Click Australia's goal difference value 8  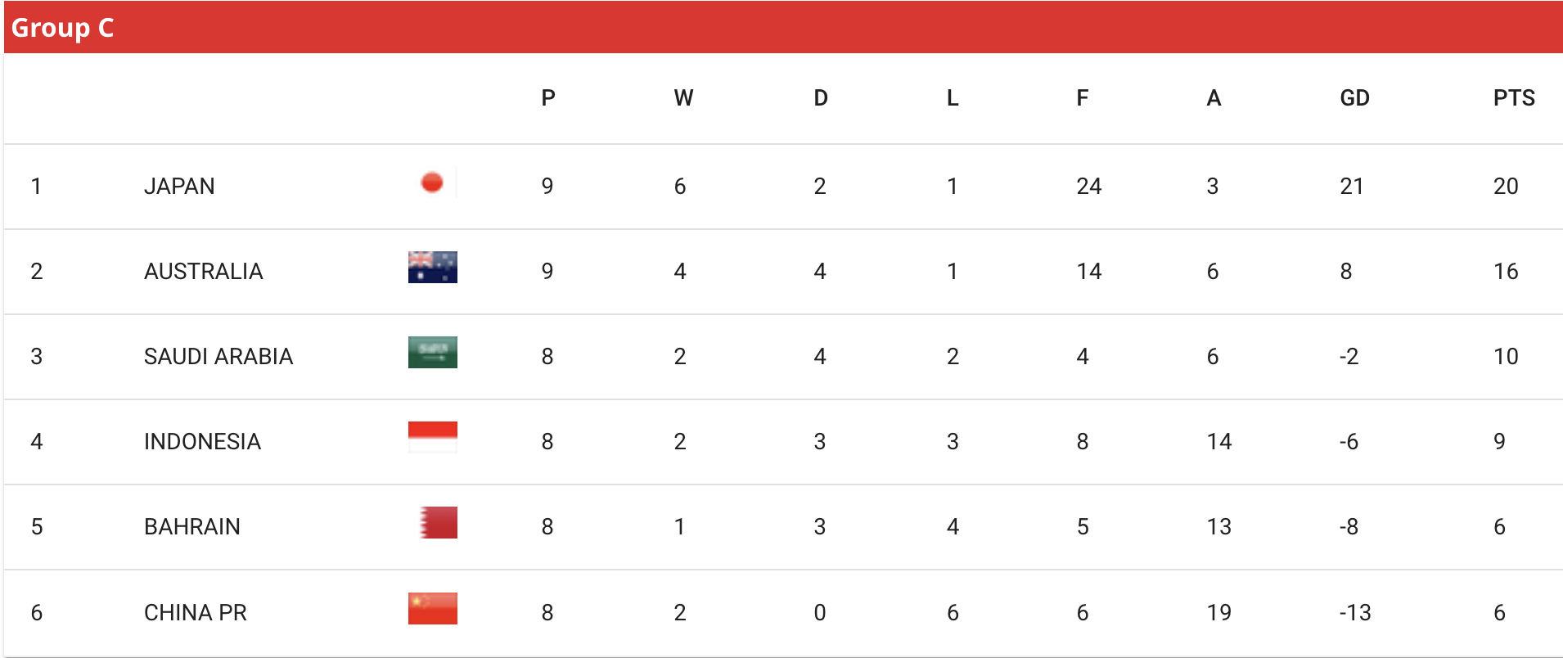pos(1346,272)
